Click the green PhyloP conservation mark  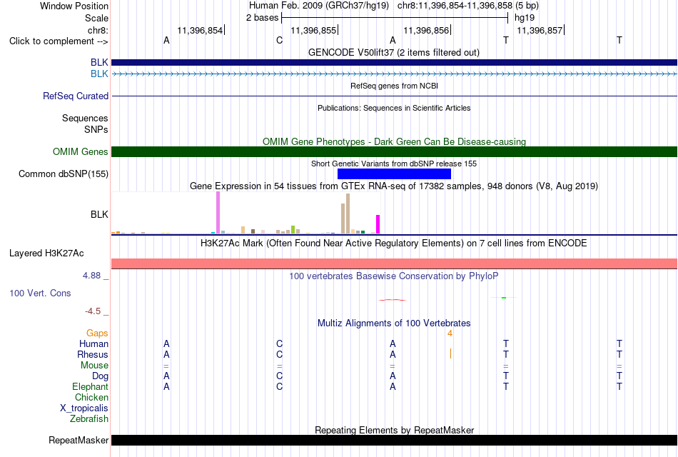click(x=504, y=297)
